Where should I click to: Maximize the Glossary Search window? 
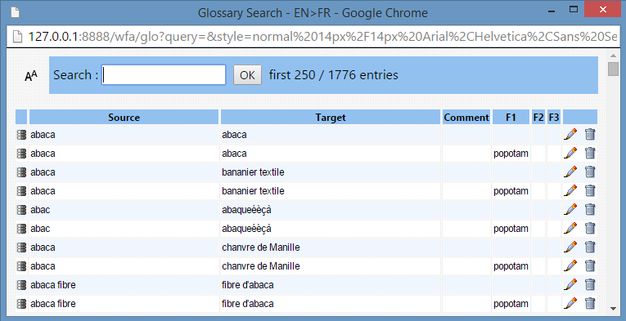click(574, 10)
